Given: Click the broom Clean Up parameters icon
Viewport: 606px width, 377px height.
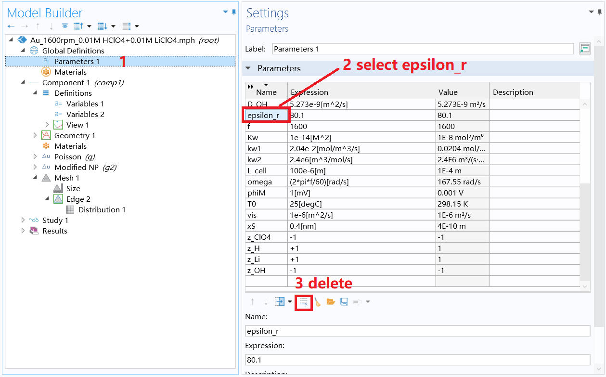Looking at the screenshot, I should coord(317,302).
